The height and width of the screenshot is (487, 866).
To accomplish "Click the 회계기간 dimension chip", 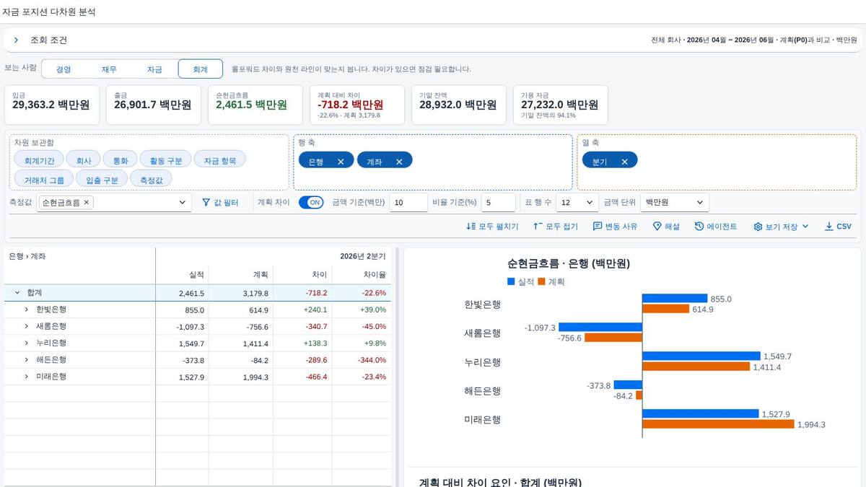I will click(x=39, y=159).
